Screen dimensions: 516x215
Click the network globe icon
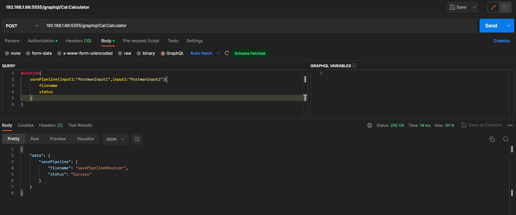(x=370, y=125)
